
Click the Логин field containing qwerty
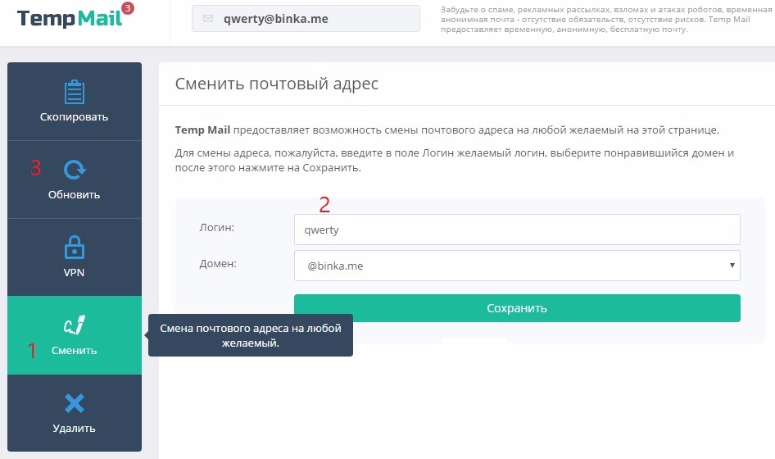click(516, 230)
